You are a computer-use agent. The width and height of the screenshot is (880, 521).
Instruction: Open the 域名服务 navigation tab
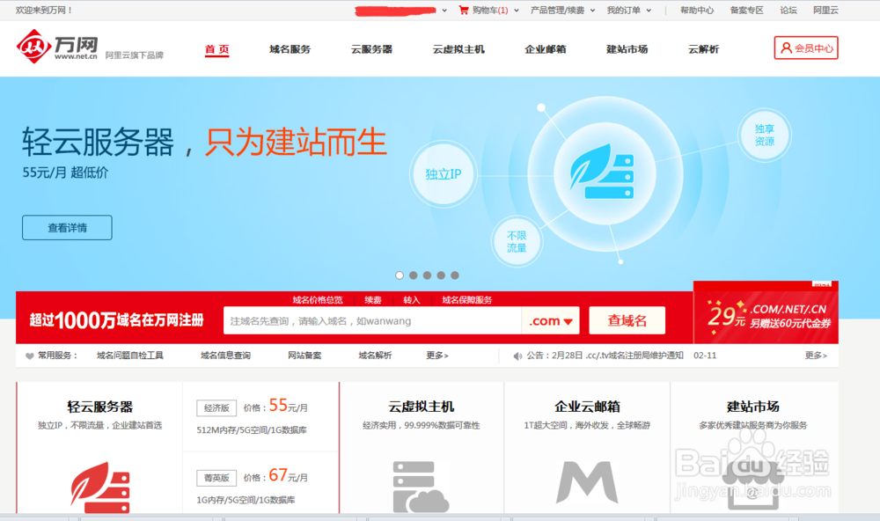(x=290, y=49)
